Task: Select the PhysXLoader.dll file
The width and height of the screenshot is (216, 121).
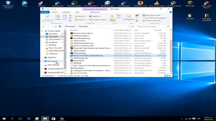Action: (x=81, y=58)
